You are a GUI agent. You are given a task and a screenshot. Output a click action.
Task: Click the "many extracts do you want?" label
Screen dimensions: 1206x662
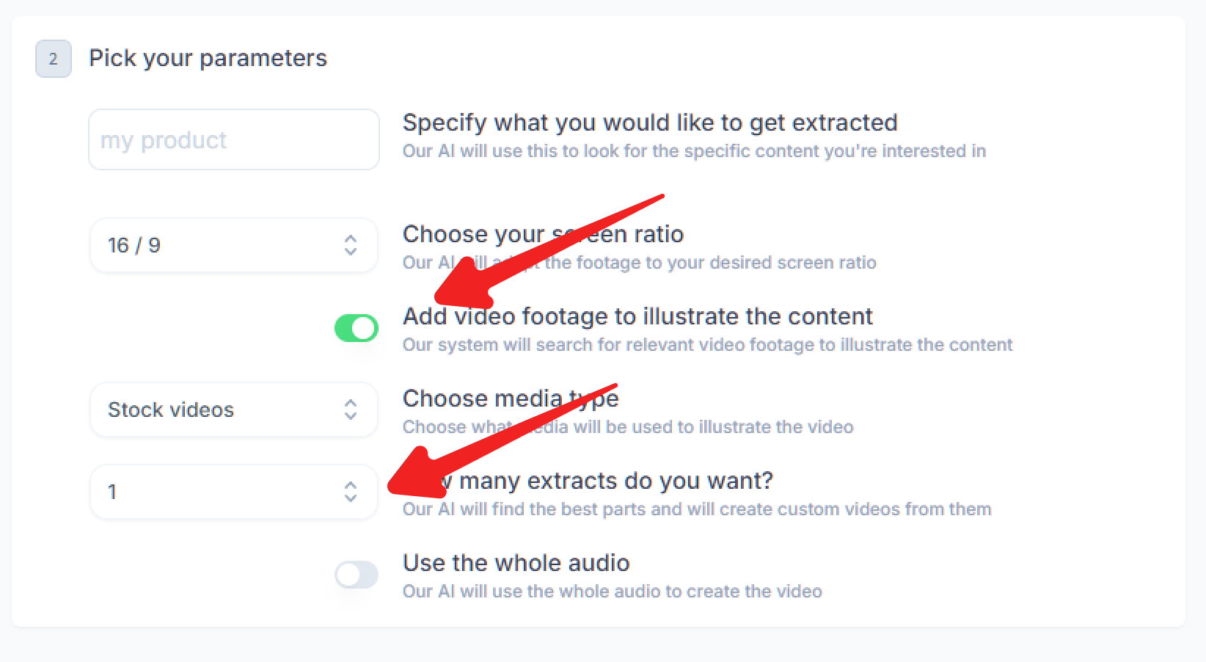616,481
